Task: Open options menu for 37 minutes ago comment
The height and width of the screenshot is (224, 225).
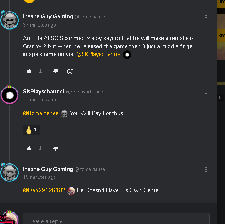Action: pyautogui.click(x=206, y=17)
